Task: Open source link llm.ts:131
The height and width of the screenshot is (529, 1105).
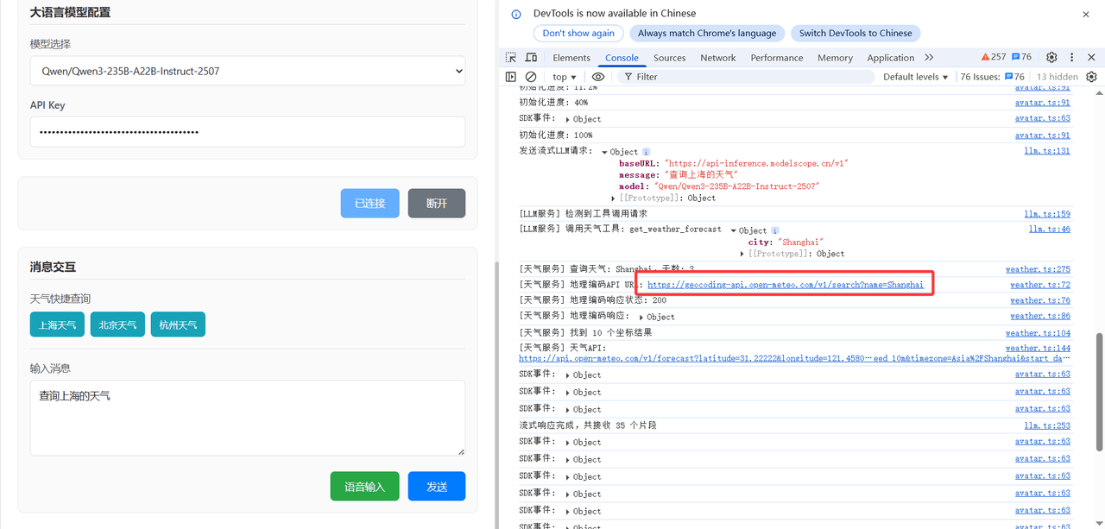Action: 1047,151
